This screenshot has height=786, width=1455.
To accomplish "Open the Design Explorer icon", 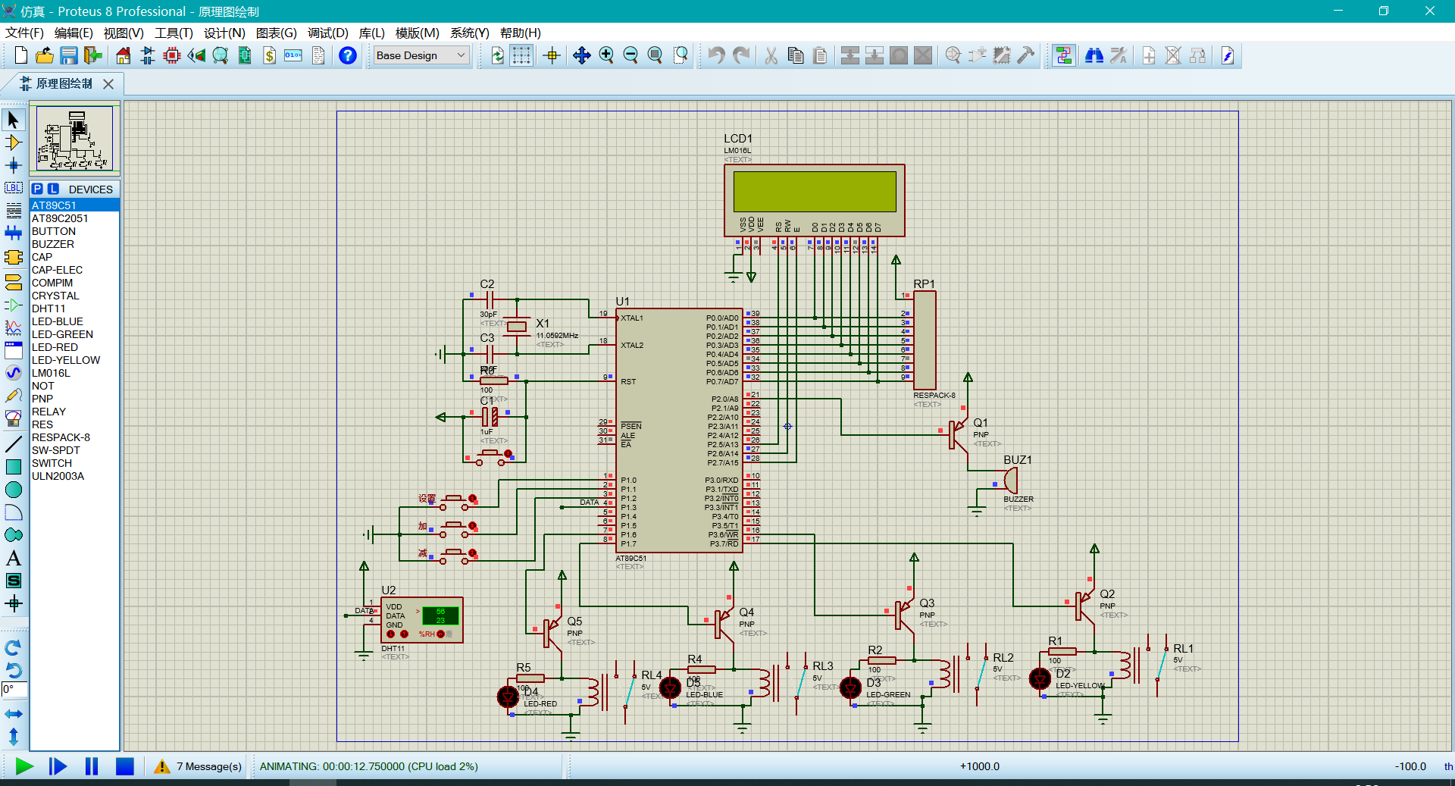I will pos(245,55).
